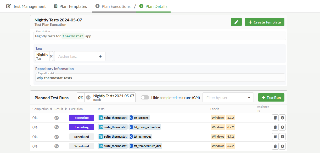320x153 pixels.
Task: Click the 0% batch completion indicator
Action: (81, 97)
